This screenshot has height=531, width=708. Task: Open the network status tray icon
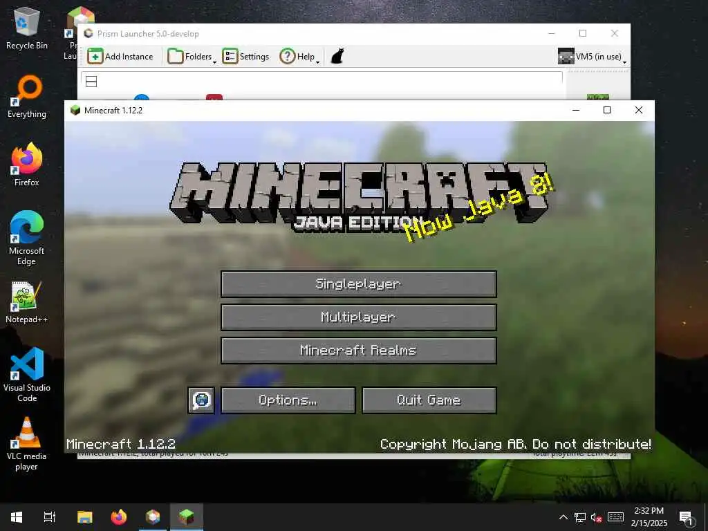coord(580,517)
